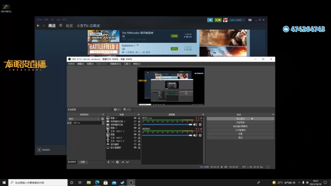Image resolution: width=331 pixels, height=186 pixels.
Task: Toggle visibility of 视频捕获设备 2 source
Action: tap(135, 121)
